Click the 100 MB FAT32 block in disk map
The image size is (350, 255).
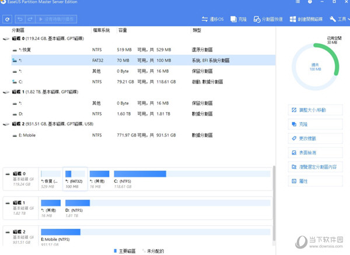click(x=75, y=179)
